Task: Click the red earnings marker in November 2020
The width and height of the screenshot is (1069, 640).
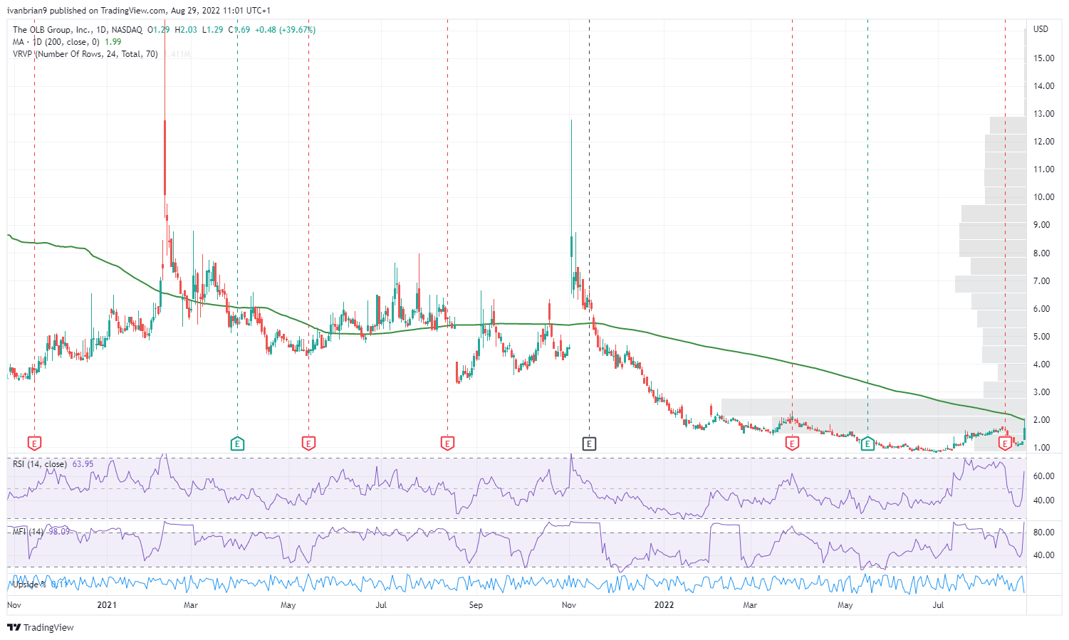Action: point(34,444)
